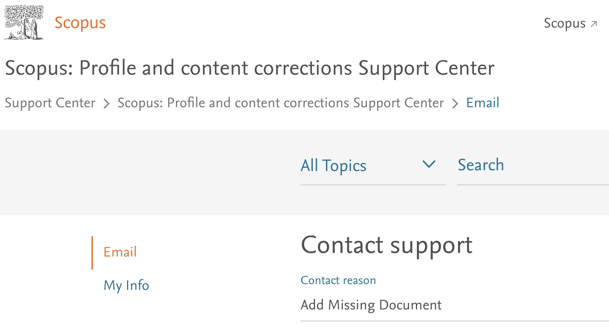Click the external-link arrow beside top-right Scopus
Viewport: 609px width, 329px height.
pyautogui.click(x=594, y=24)
